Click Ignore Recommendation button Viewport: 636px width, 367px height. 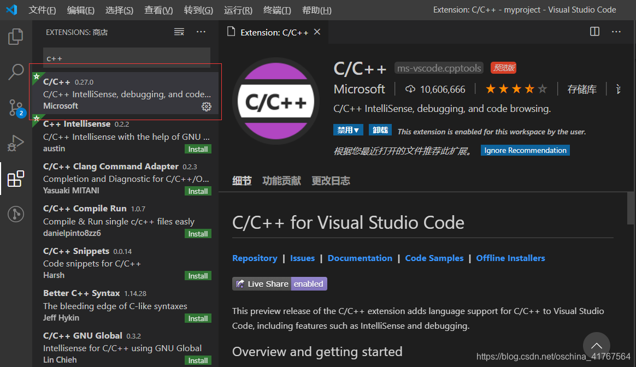pos(525,150)
